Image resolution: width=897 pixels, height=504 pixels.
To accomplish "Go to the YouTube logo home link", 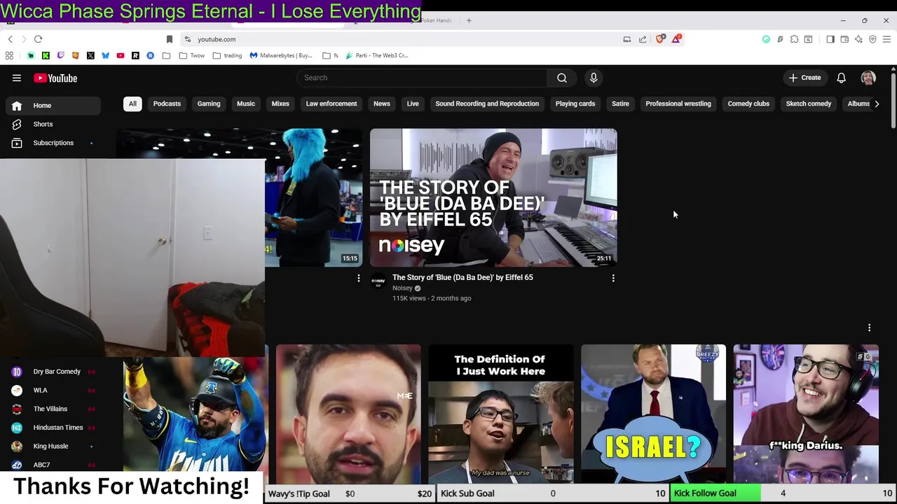I will tap(55, 78).
